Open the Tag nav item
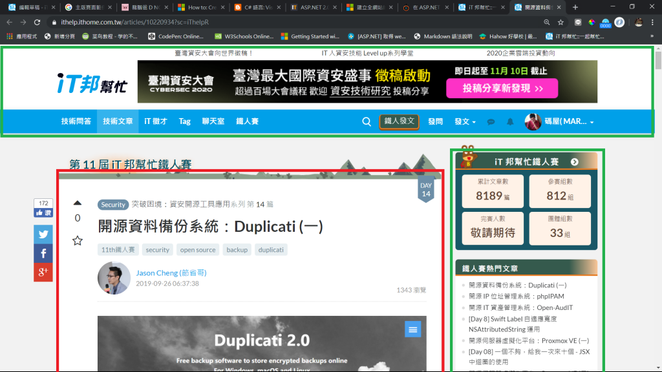Viewport: 662px width, 372px height. coord(184,121)
